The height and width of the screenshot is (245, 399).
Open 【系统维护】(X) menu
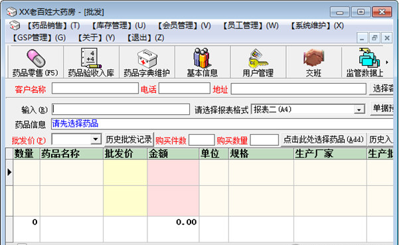point(317,25)
